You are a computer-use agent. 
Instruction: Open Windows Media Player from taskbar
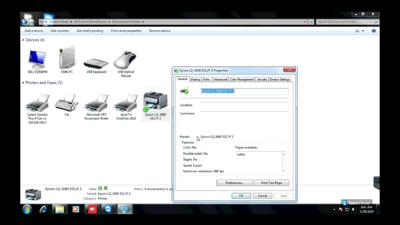pyautogui.click(x=76, y=209)
